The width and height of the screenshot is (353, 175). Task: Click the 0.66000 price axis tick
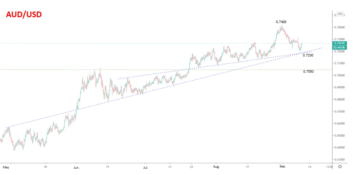(339, 123)
